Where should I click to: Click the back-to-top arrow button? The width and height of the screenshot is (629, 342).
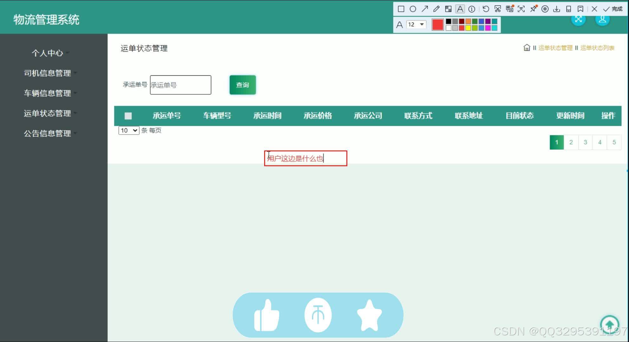(609, 325)
